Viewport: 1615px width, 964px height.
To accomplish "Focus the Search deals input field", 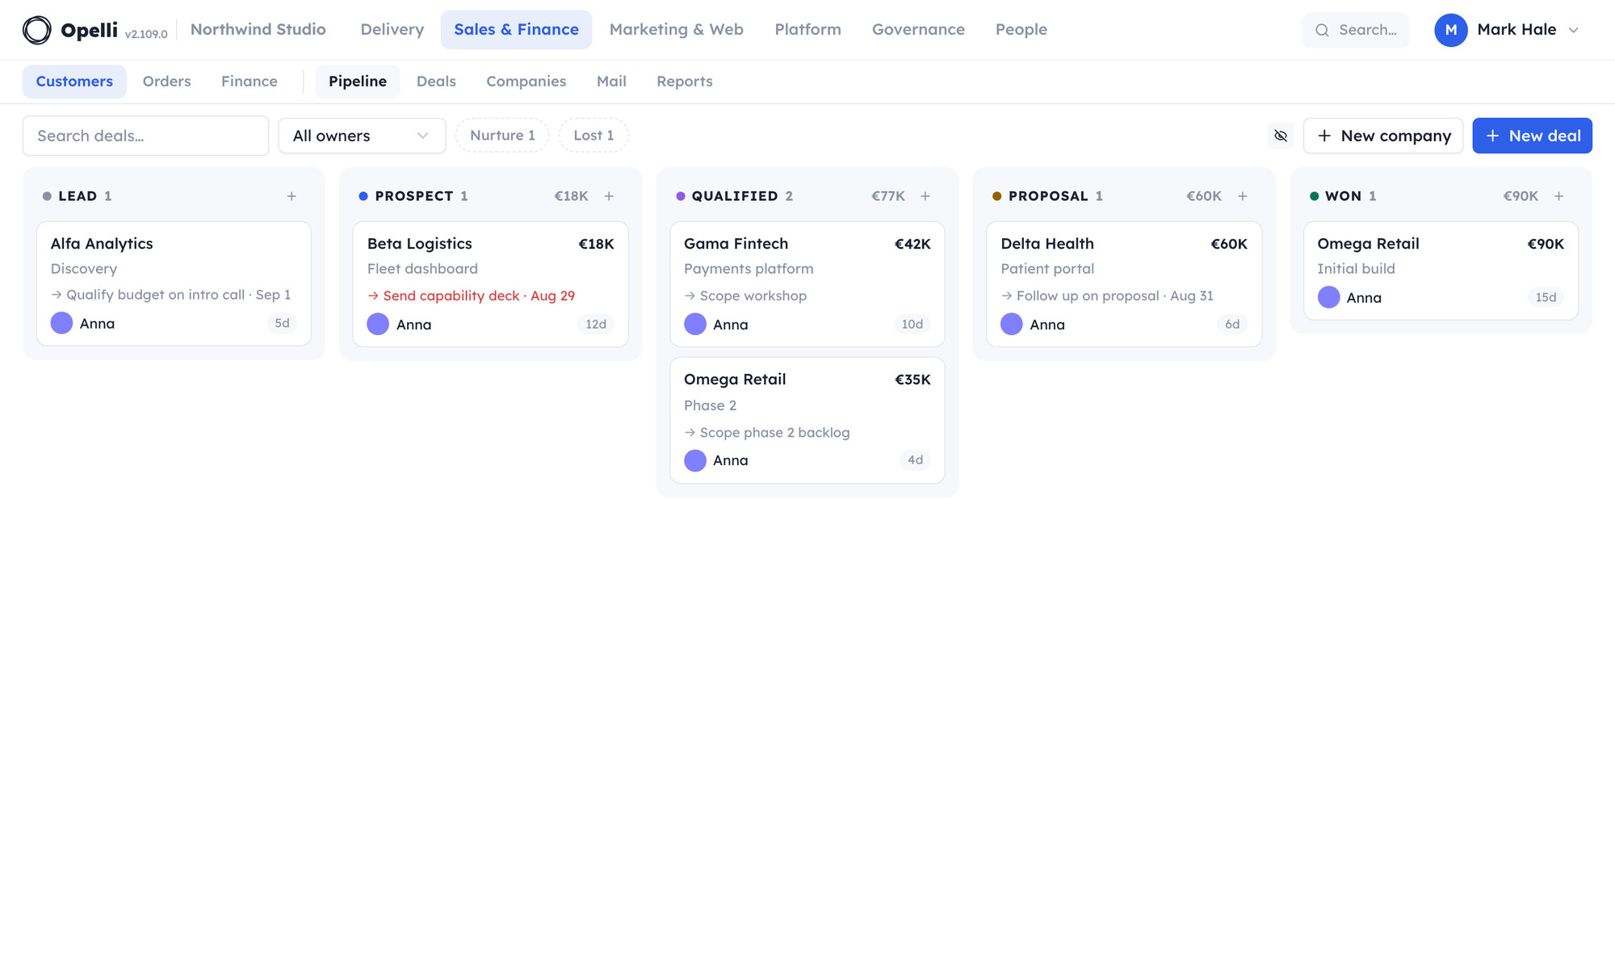I will coord(145,136).
